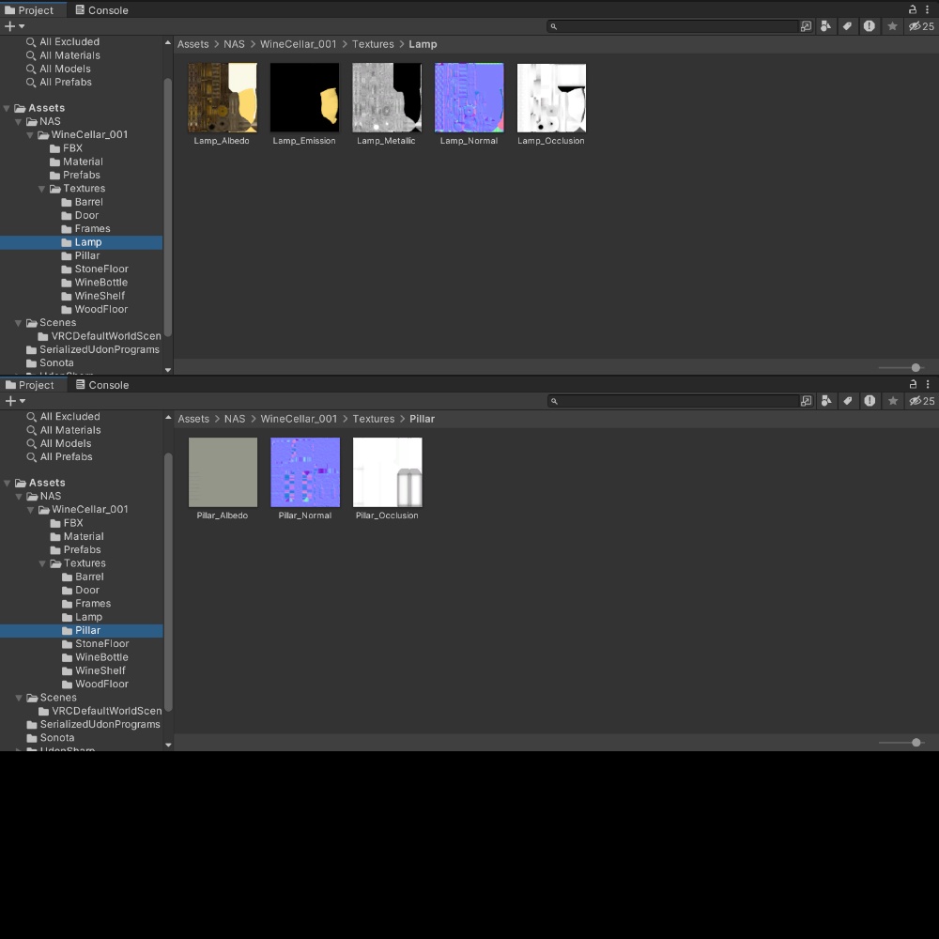939x939 pixels.
Task: Open search window icon in lower Project panel
Action: (x=807, y=401)
